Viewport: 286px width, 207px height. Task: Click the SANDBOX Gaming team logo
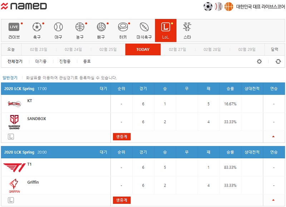(14, 122)
